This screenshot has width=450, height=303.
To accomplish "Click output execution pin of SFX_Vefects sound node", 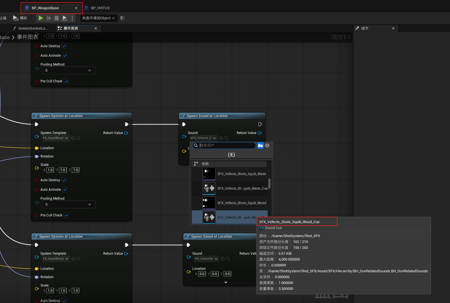I will [260, 124].
